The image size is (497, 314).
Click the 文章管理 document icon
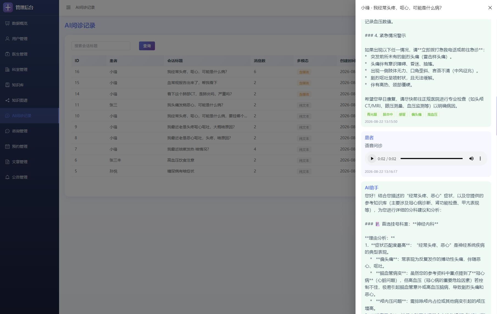[7, 162]
